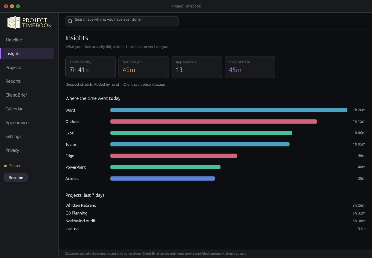The width and height of the screenshot is (372, 258).
Task: Click the 'Excel' app label
Action: 70,133
